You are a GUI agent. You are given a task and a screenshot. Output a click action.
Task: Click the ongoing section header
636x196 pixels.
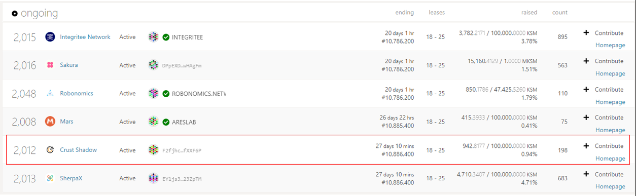(34, 13)
